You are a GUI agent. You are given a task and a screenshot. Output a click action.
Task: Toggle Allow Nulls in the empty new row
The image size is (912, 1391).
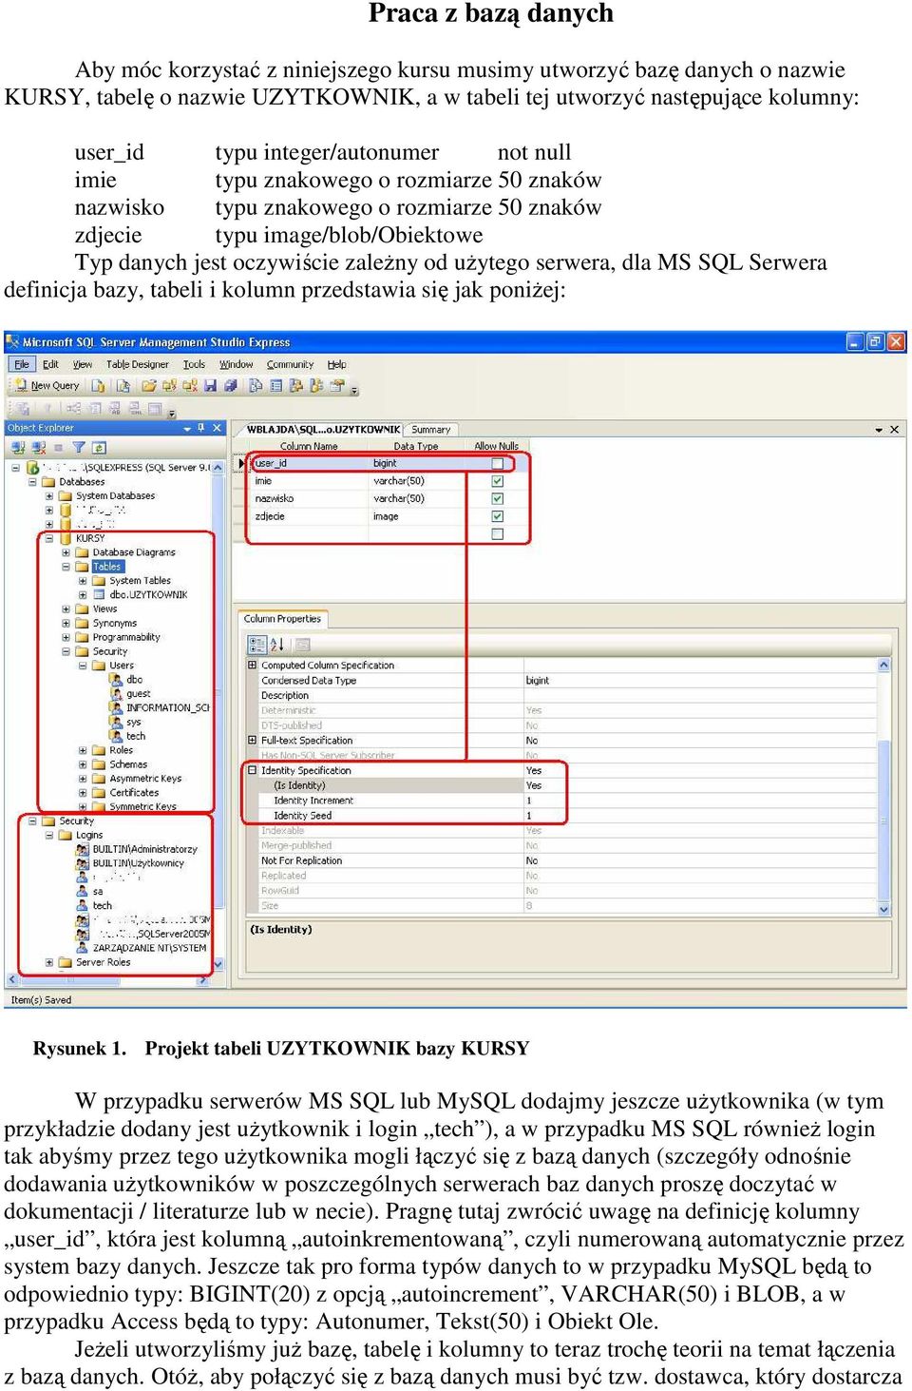[497, 534]
